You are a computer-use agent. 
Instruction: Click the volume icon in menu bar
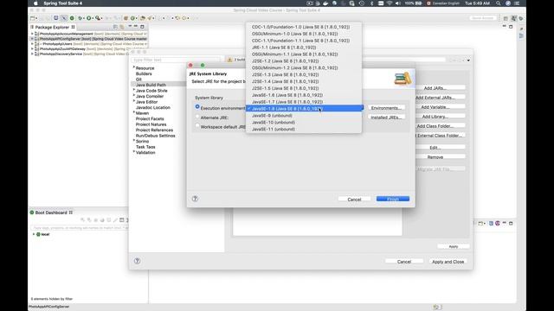[398, 3]
